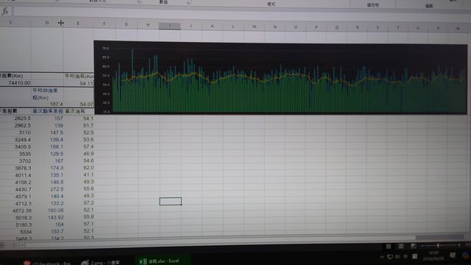The height and width of the screenshot is (265, 471).
Task: Adjust the zoom slider handle
Action: tap(438, 245)
